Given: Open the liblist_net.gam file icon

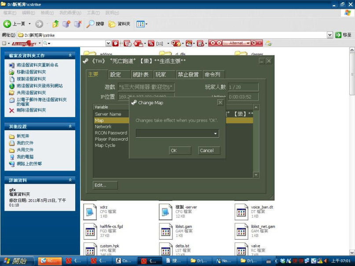Looking at the screenshot, I should click(x=241, y=231).
